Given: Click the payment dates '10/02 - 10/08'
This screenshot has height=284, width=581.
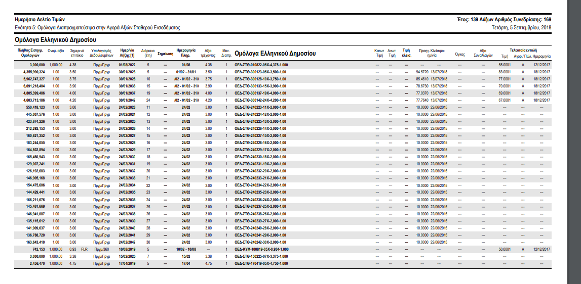Looking at the screenshot, I should (186, 249).
